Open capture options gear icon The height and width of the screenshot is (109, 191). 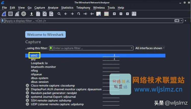[x=24, y=14]
